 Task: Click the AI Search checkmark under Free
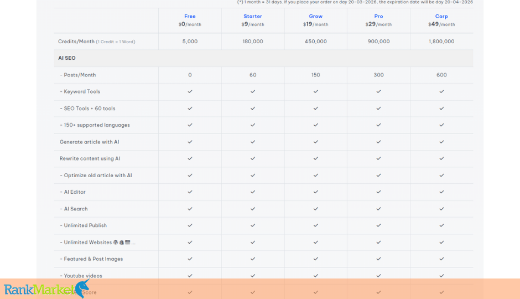point(190,209)
